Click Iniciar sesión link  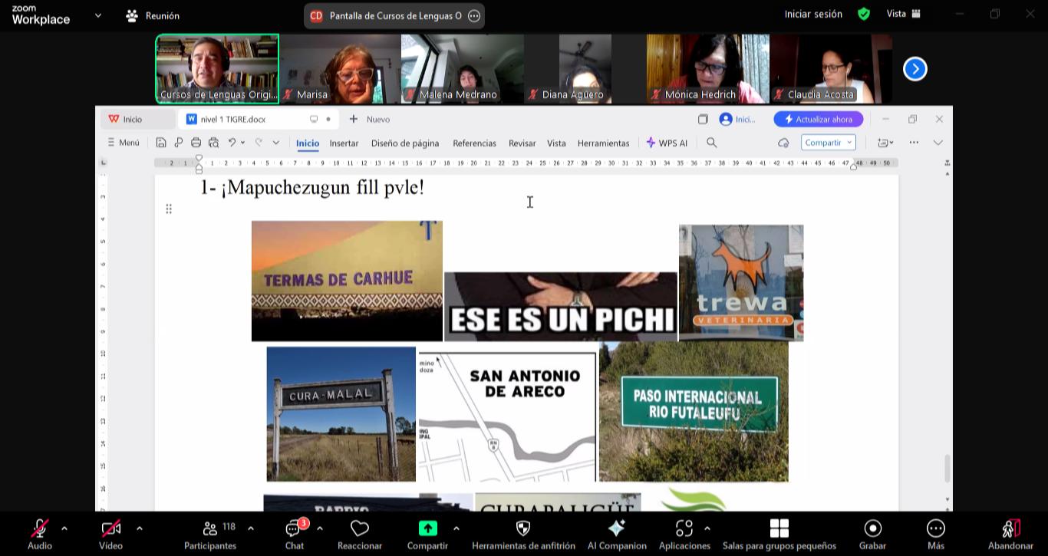(x=813, y=14)
